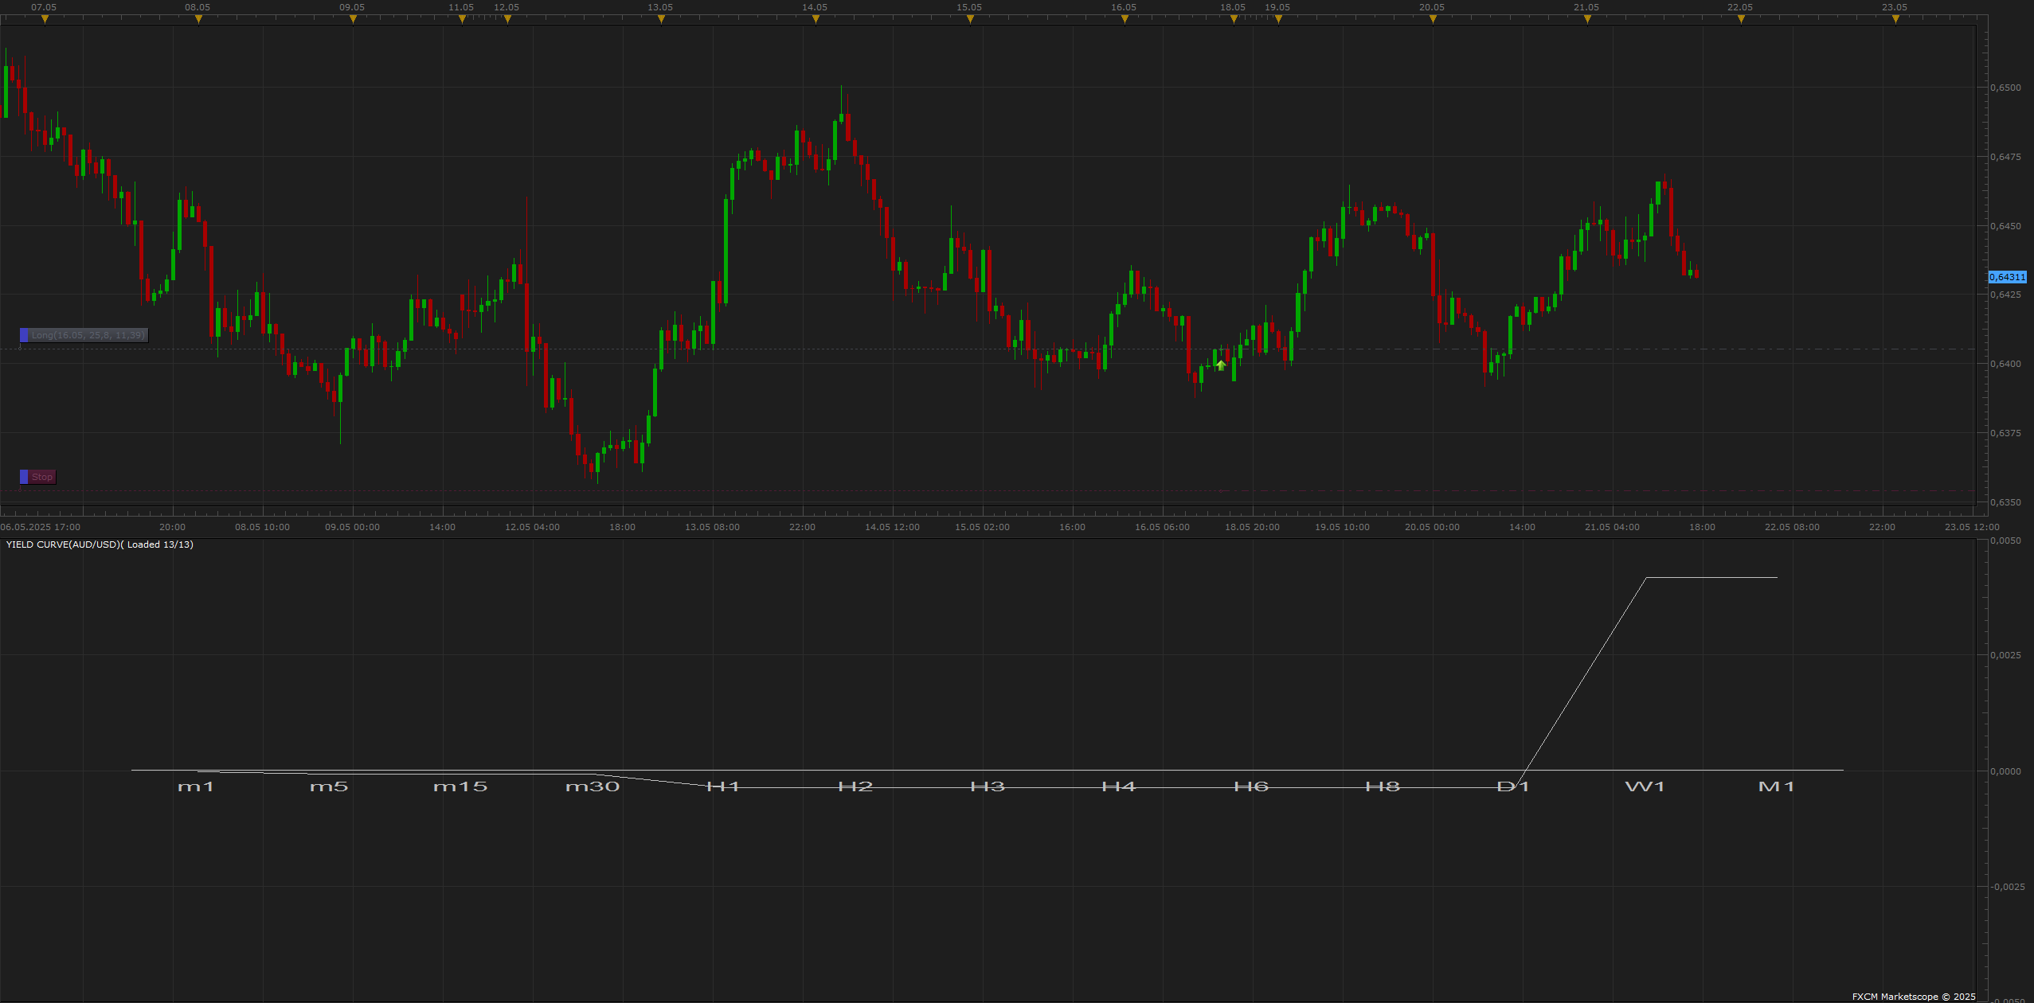Click the H1 timeframe label
This screenshot has height=1003, width=2034.
(x=723, y=786)
